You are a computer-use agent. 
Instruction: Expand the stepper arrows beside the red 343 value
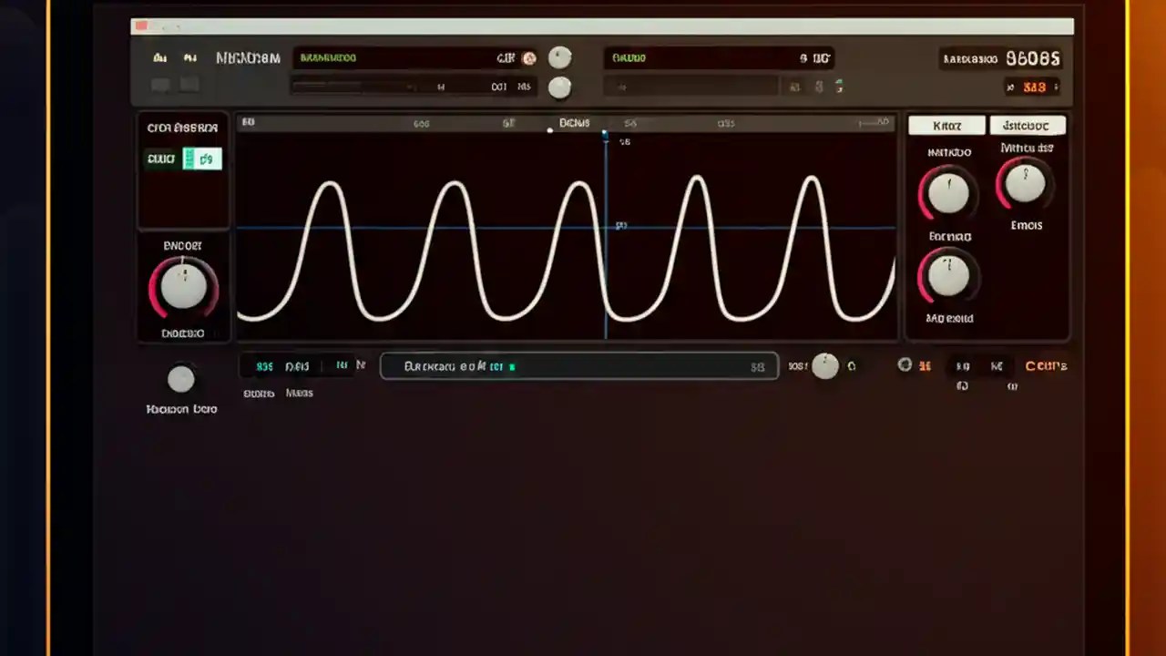pyautogui.click(x=1055, y=87)
